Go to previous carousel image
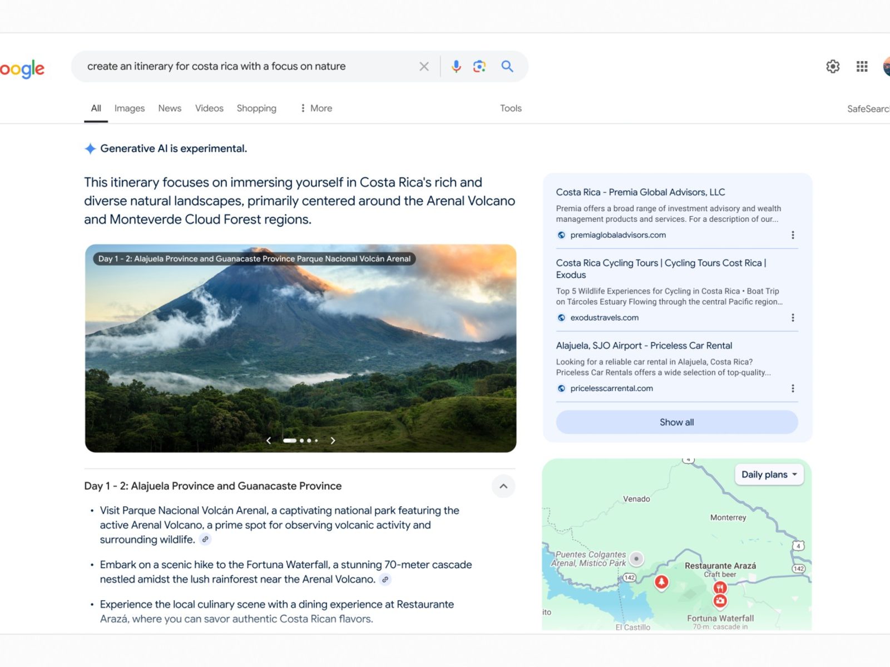This screenshot has width=890, height=667. [x=269, y=441]
